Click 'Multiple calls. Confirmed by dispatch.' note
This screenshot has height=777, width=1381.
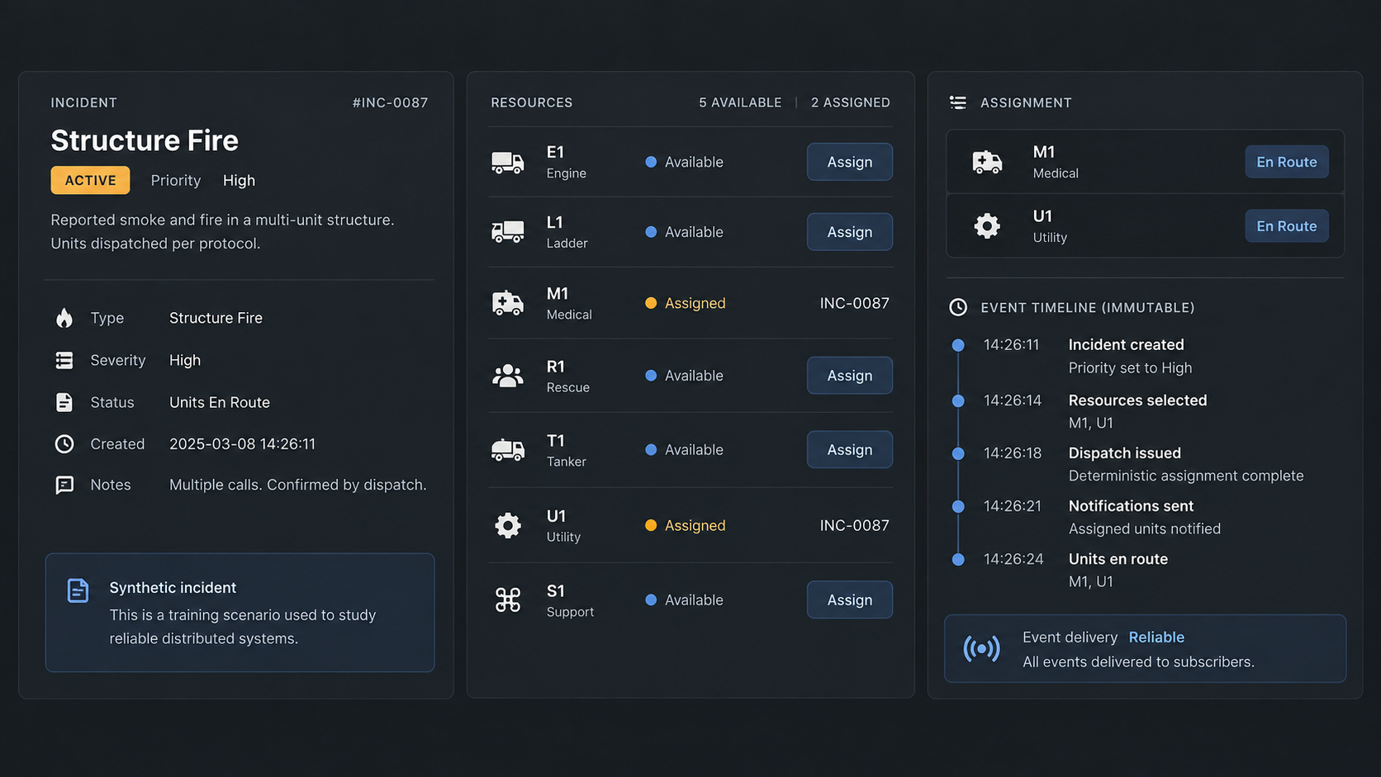point(298,485)
